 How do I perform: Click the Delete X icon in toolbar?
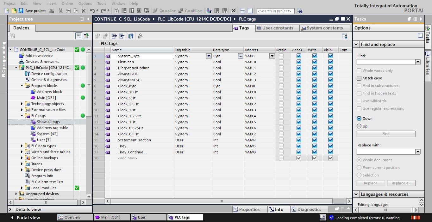[x=84, y=11]
